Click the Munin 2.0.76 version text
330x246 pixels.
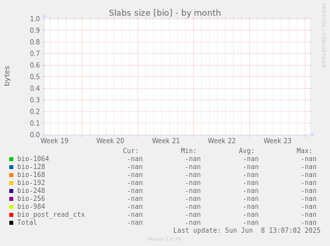coord(165,239)
